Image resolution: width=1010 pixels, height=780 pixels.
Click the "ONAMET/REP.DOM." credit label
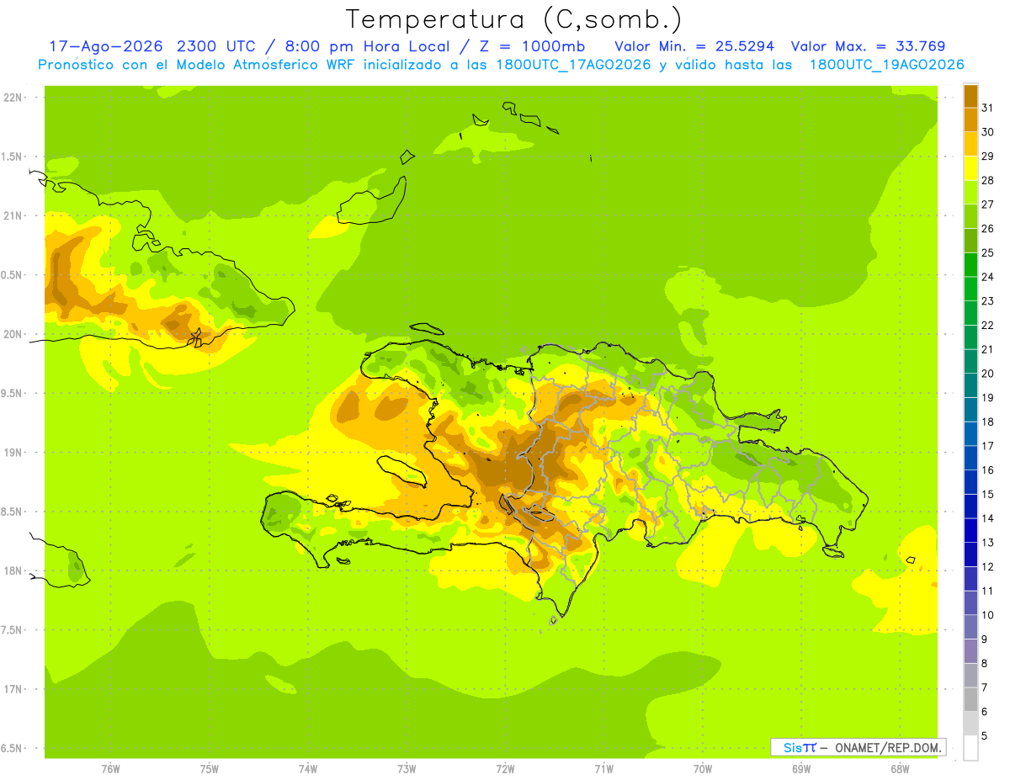[x=887, y=747]
